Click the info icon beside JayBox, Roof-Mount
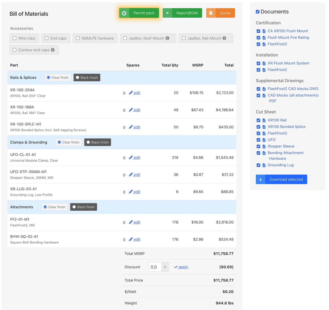 (168, 38)
